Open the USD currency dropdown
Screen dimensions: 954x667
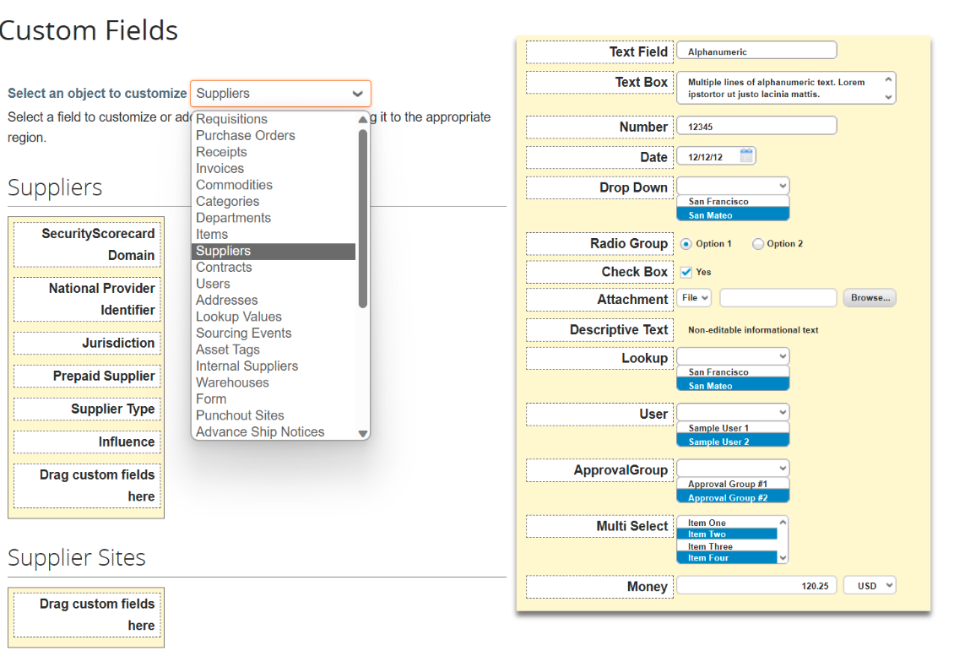point(870,584)
